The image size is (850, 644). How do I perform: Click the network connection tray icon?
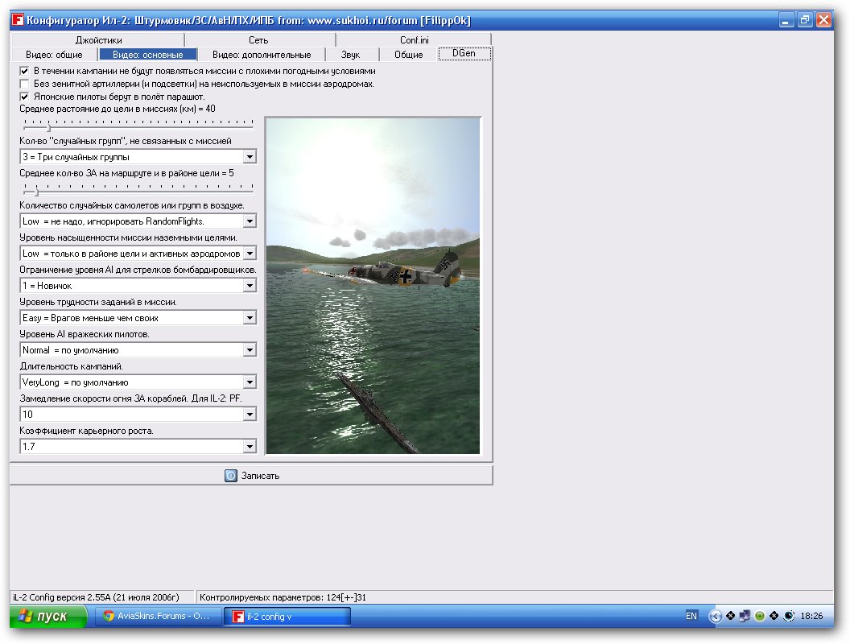[x=745, y=616]
